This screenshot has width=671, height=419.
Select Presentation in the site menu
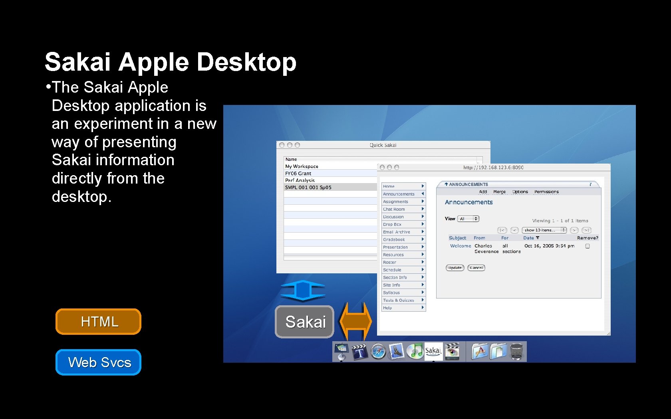point(403,247)
